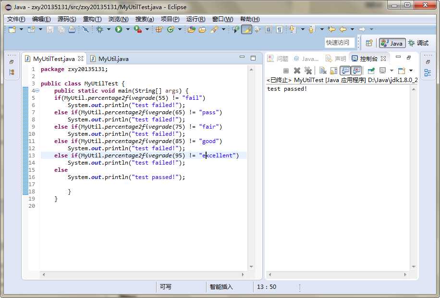Open the 运行(R) menu
440x298 pixels.
[196, 19]
